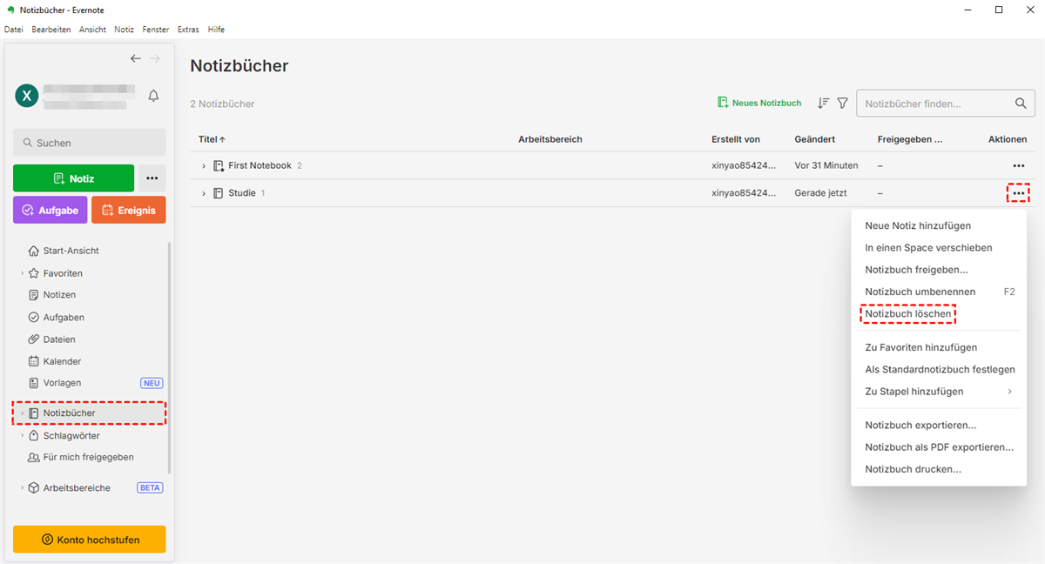Screen dimensions: 1045x564
Task: Open the Datei menu
Action: point(14,30)
